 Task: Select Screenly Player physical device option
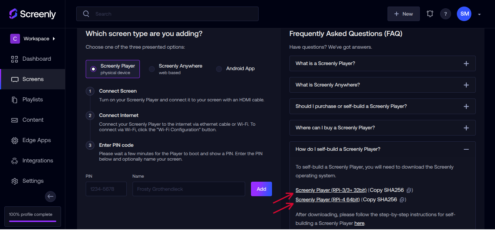[113, 69]
